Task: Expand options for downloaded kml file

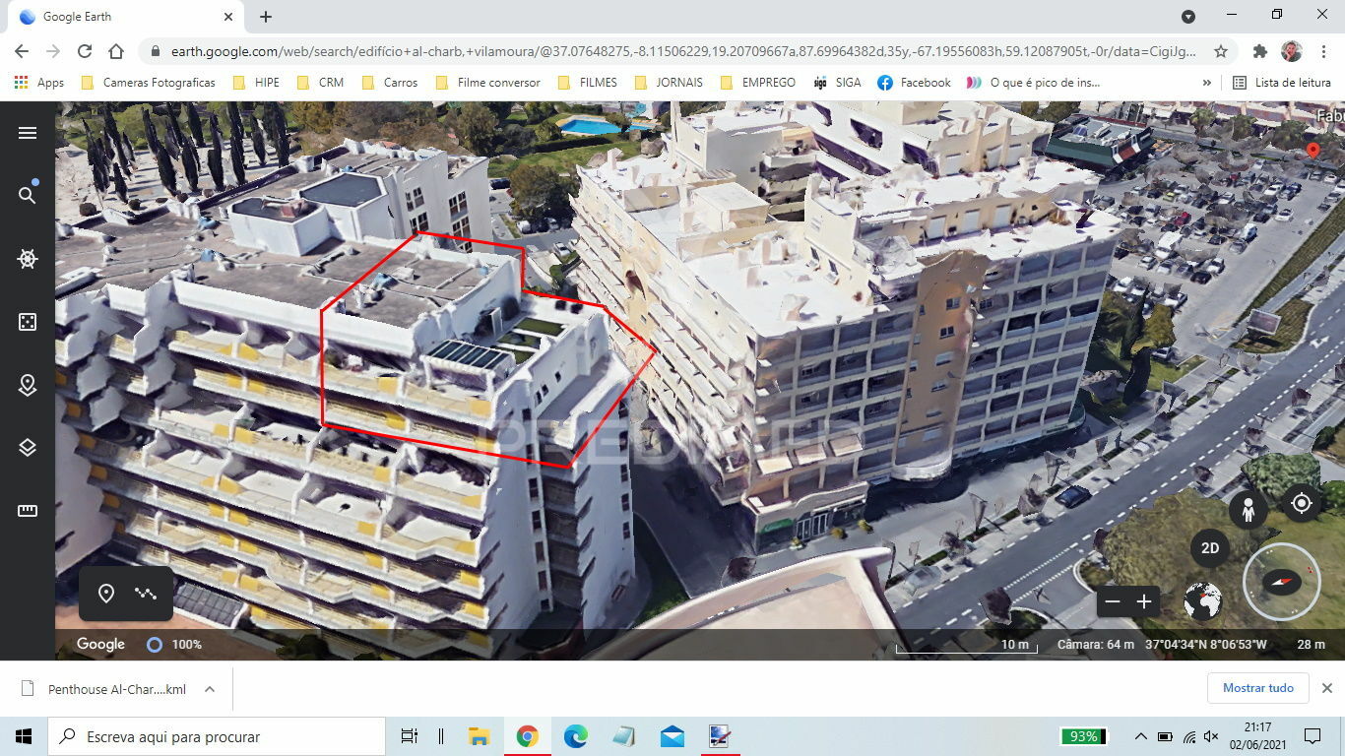Action: pyautogui.click(x=210, y=689)
